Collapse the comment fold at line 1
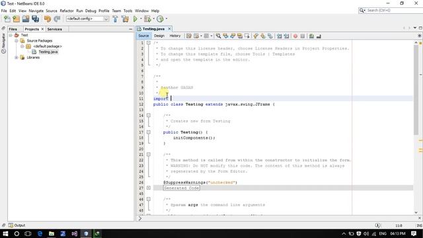The height and width of the screenshot is (238, 423). click(x=148, y=42)
